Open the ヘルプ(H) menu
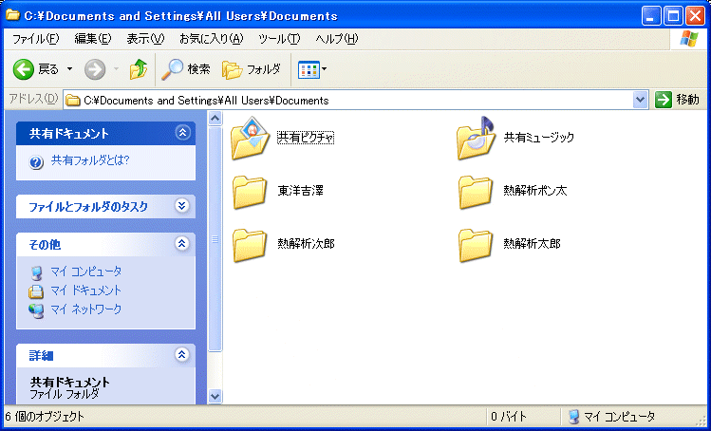Image resolution: width=711 pixels, height=431 pixels. [336, 39]
